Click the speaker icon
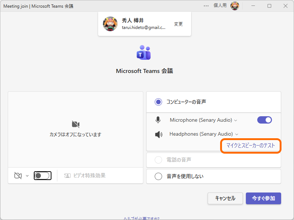 159,134
